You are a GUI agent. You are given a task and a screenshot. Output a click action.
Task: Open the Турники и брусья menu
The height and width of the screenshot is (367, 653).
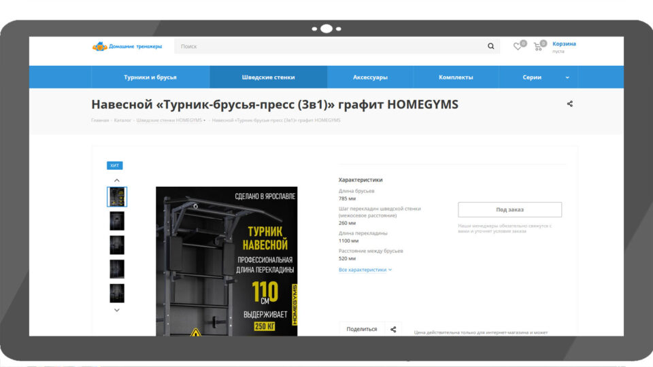pos(150,77)
